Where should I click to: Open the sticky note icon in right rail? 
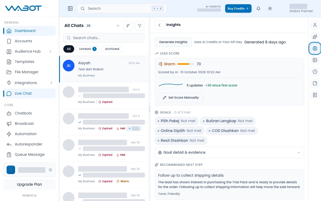click(315, 83)
